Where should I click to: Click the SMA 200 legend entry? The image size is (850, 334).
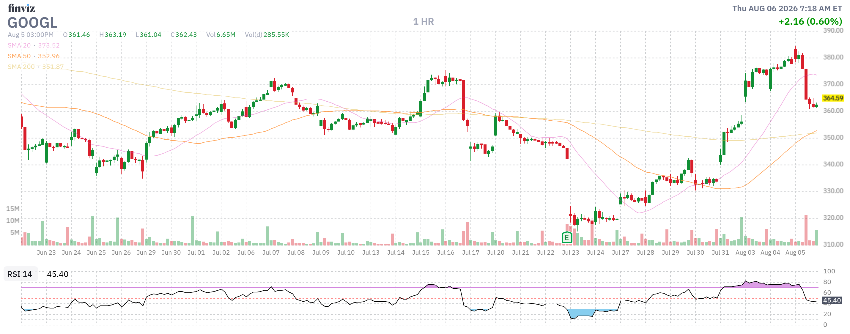[x=36, y=67]
